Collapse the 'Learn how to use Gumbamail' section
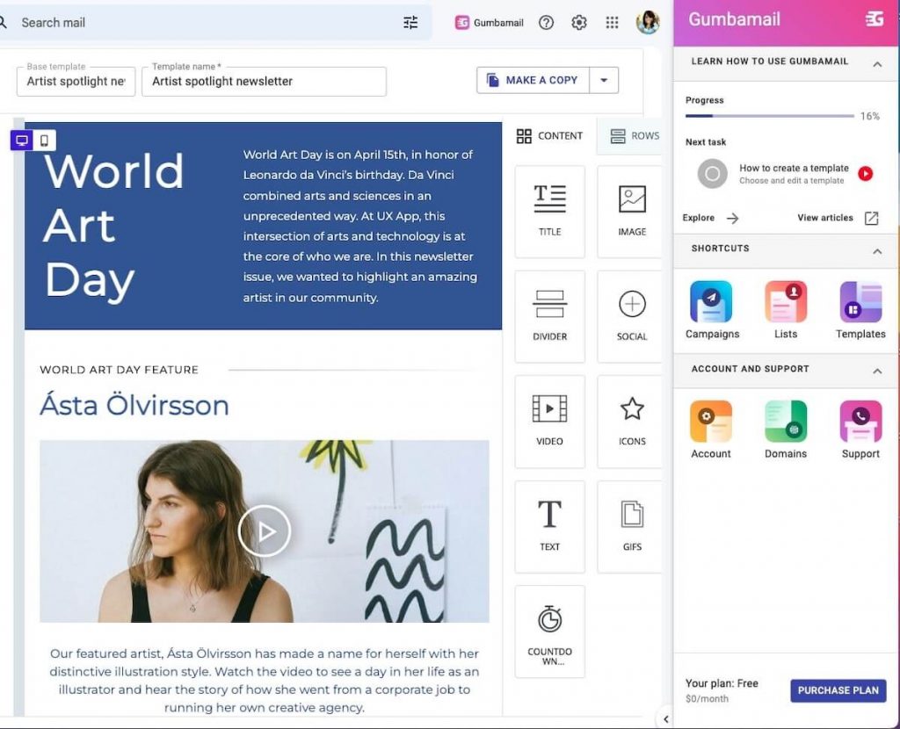The width and height of the screenshot is (900, 729). coord(877,62)
